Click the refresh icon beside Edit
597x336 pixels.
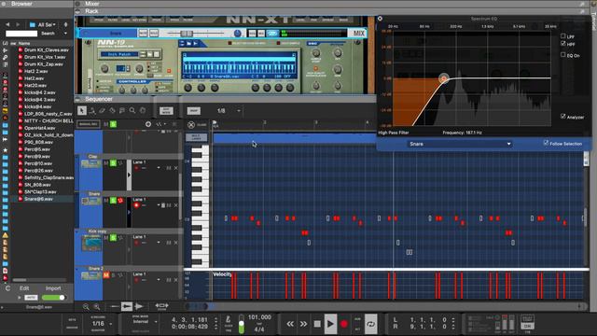point(7,288)
